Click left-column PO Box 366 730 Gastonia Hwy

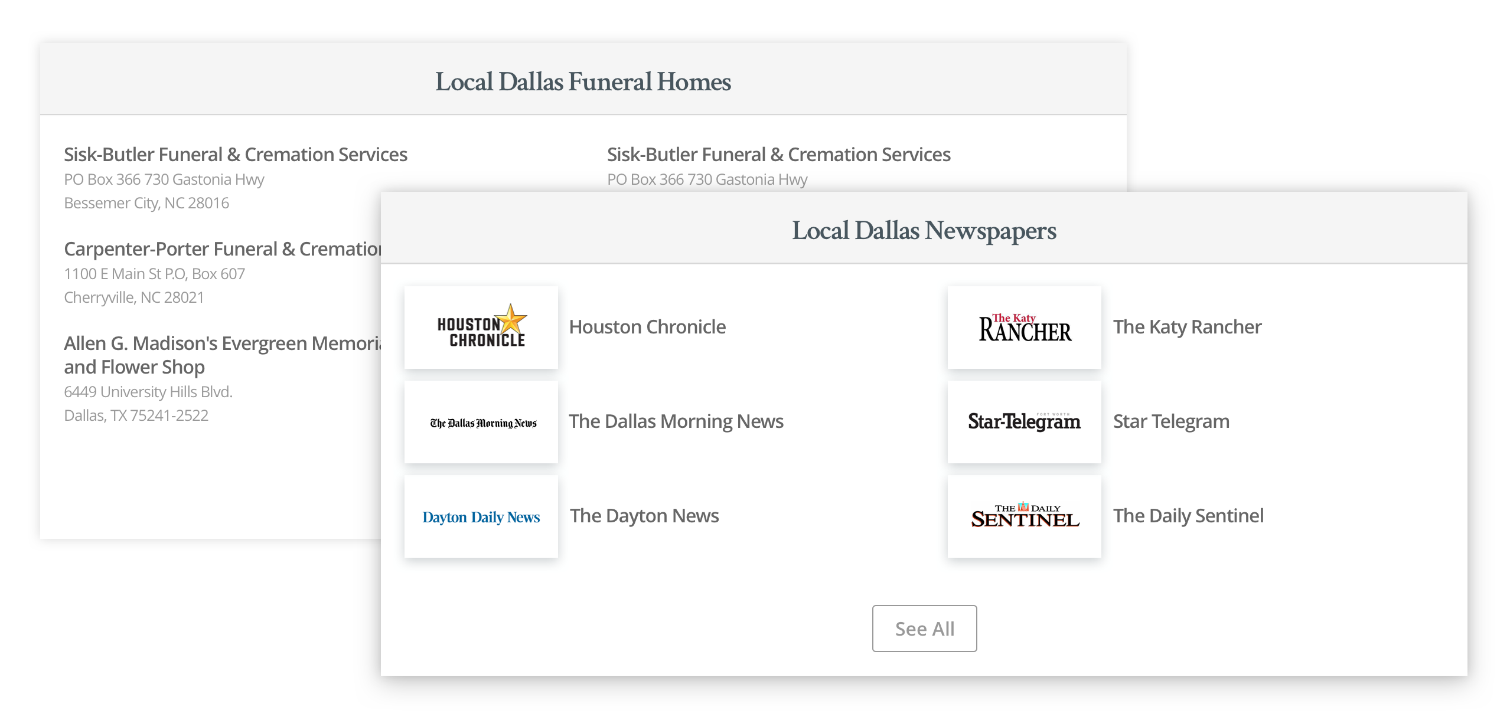pos(164,179)
